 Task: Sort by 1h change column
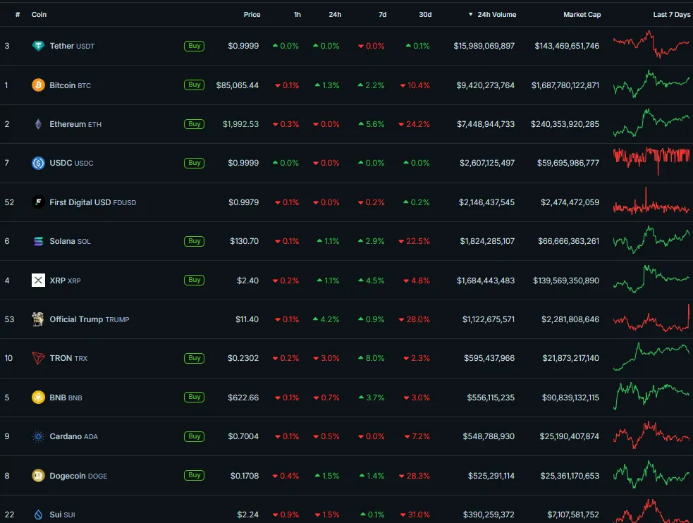pyautogui.click(x=298, y=15)
